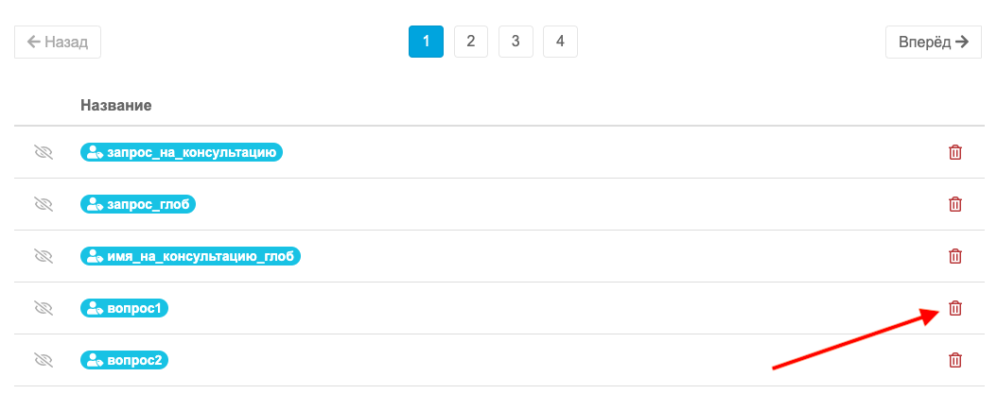
Task: Toggle visibility of вопрос1
Action: [43, 309]
